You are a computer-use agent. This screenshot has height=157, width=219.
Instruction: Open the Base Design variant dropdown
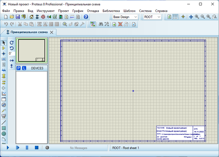125,17
